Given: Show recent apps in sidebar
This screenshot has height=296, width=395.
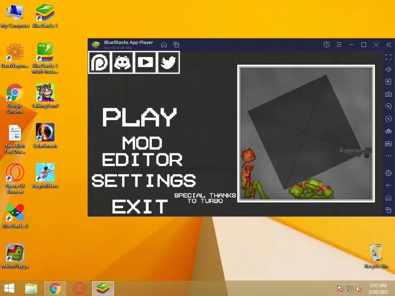Looking at the screenshot, I should coord(388,210).
